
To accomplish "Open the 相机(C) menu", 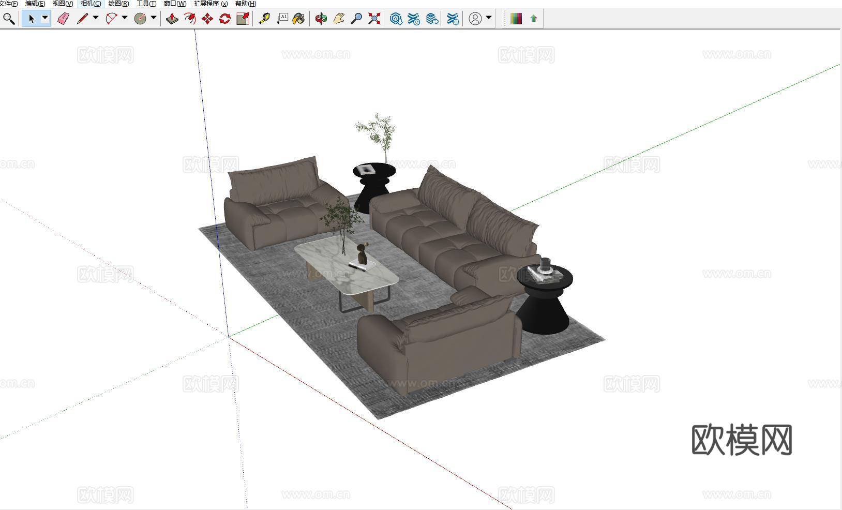I will point(91,4).
